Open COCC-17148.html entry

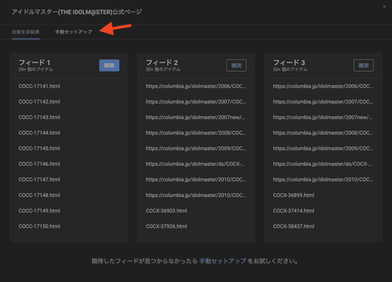[39, 195]
